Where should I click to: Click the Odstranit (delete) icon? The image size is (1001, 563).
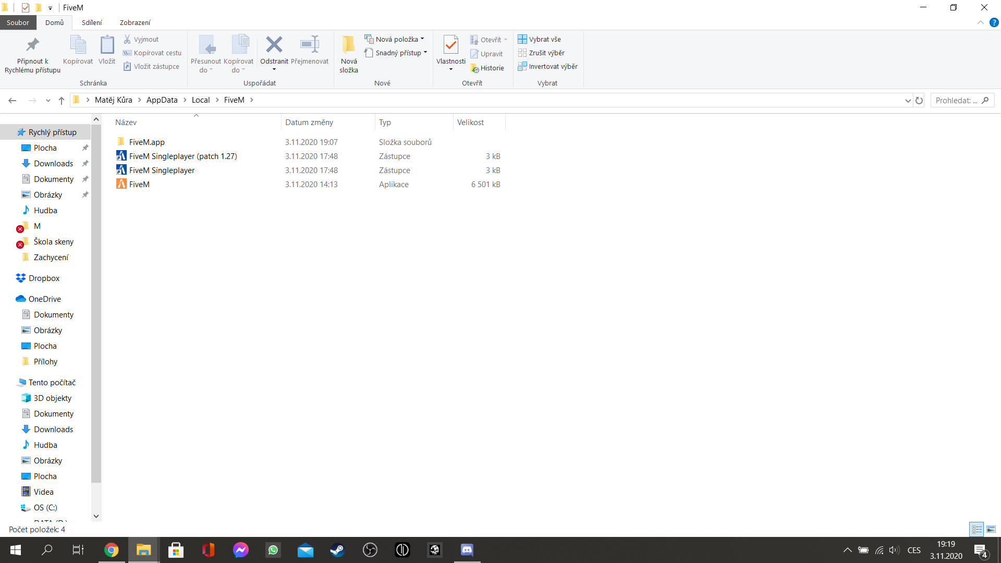[x=274, y=45]
